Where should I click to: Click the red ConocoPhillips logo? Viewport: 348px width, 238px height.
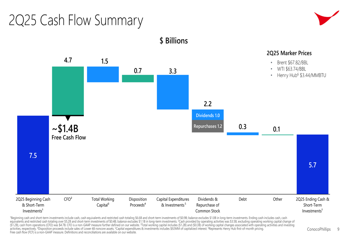coord(326,18)
